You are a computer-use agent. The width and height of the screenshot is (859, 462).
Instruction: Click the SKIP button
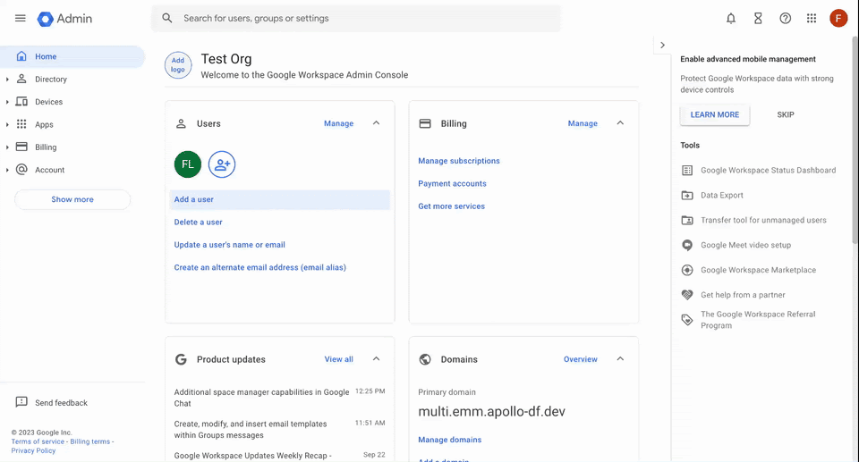[x=786, y=115]
